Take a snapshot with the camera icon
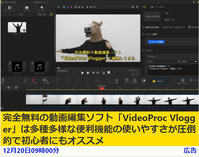Image resolution: width=199 pixels, height=157 pixels. coord(133,7)
